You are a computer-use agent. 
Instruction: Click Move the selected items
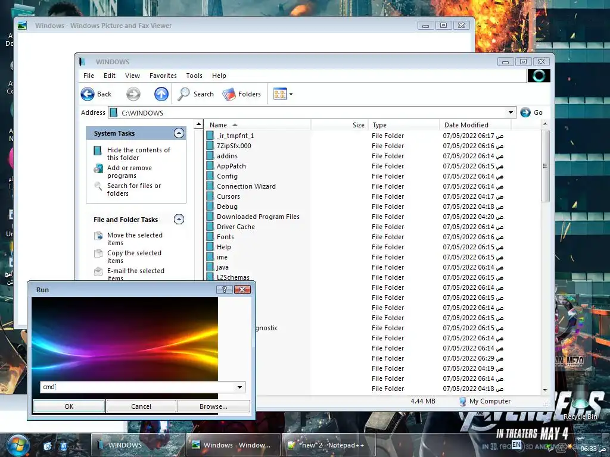pos(135,239)
